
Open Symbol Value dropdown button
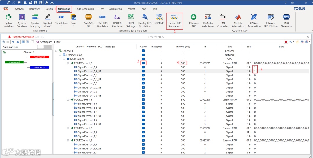pyautogui.click(x=48, y=21)
